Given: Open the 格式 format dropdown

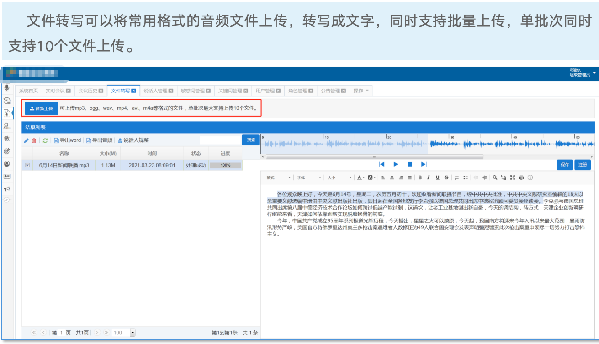Looking at the screenshot, I should [278, 177].
